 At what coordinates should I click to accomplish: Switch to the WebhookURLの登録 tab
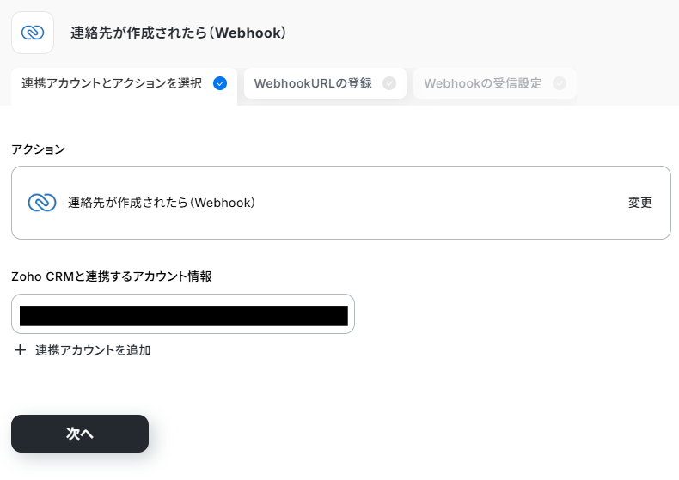click(x=325, y=83)
